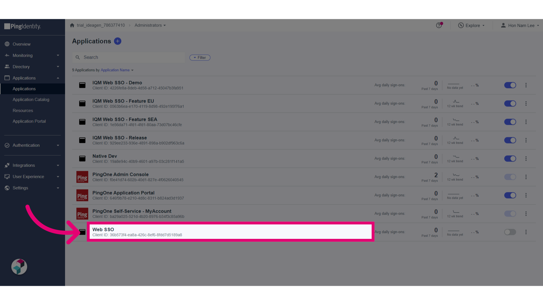Screen dimensions: 543x305
Task: Click the Overview globe icon
Action: [x=7, y=44]
